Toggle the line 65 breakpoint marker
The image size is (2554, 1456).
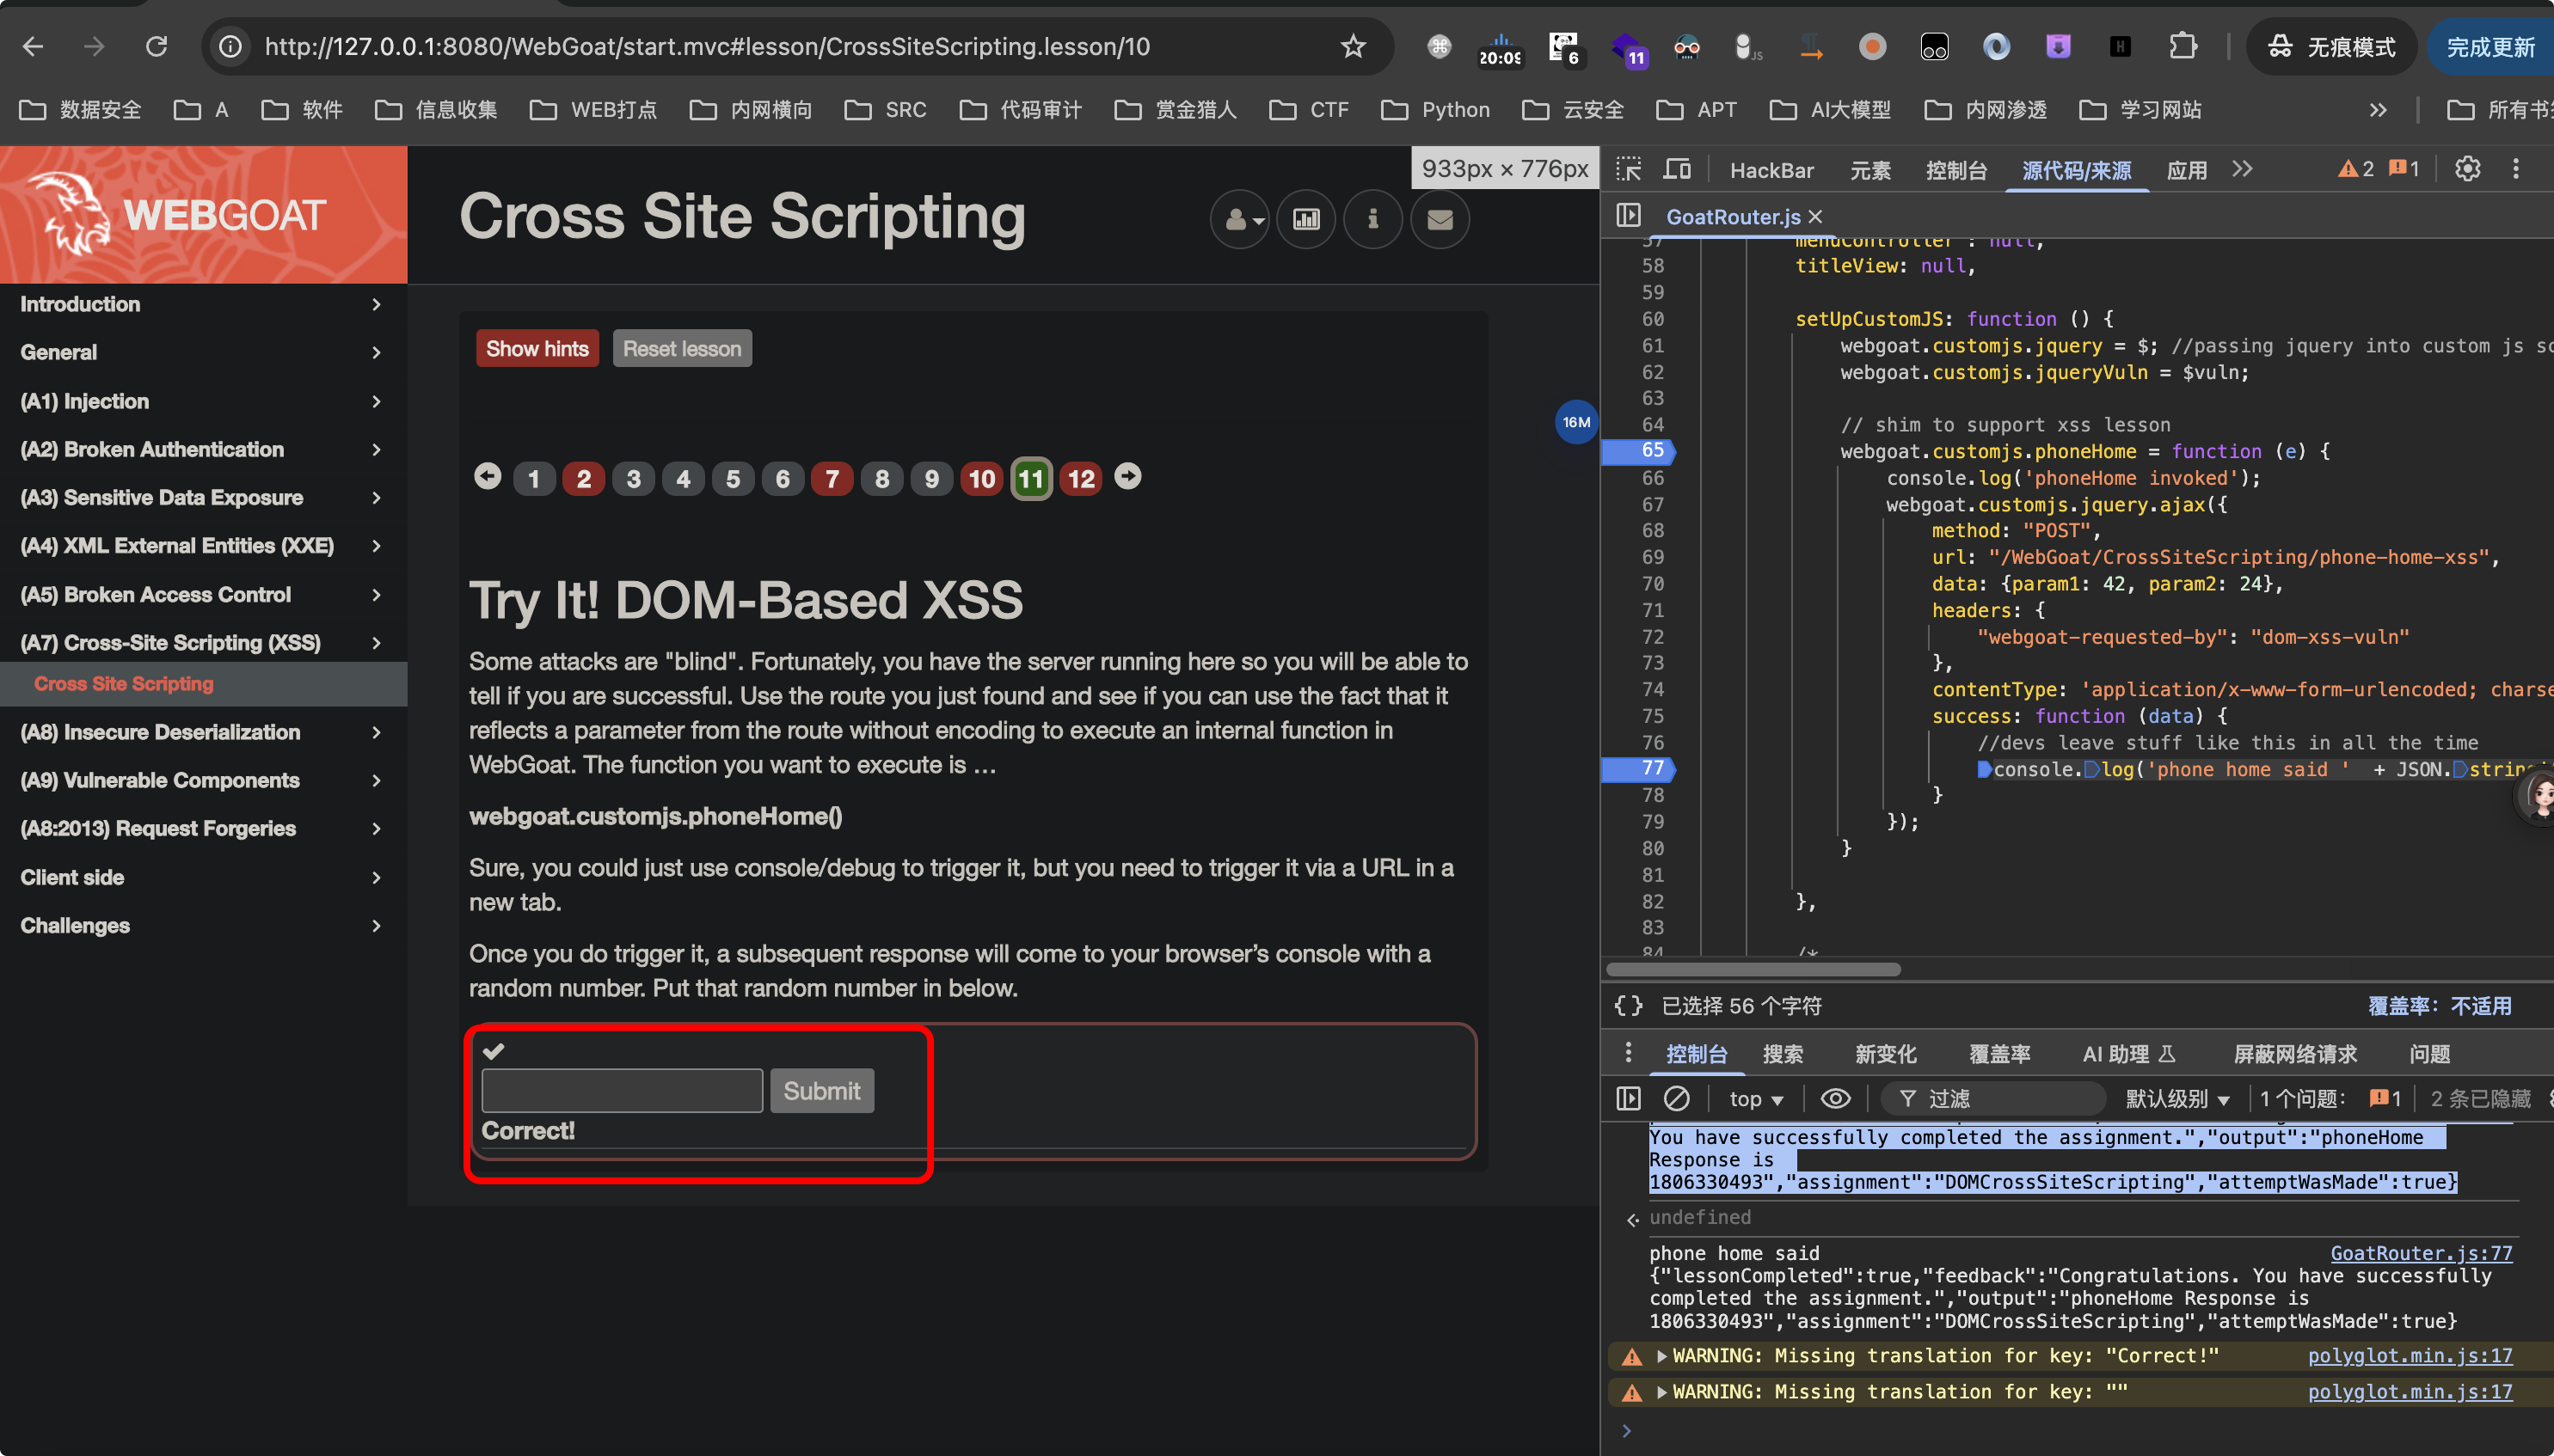pos(1639,451)
